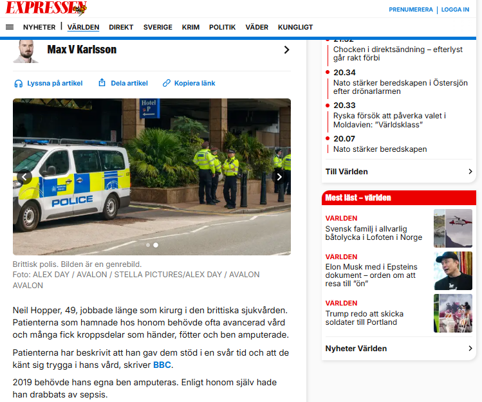482x402 pixels.
Task: Click helicopter thumbnail for Lofoten article
Action: point(453,228)
